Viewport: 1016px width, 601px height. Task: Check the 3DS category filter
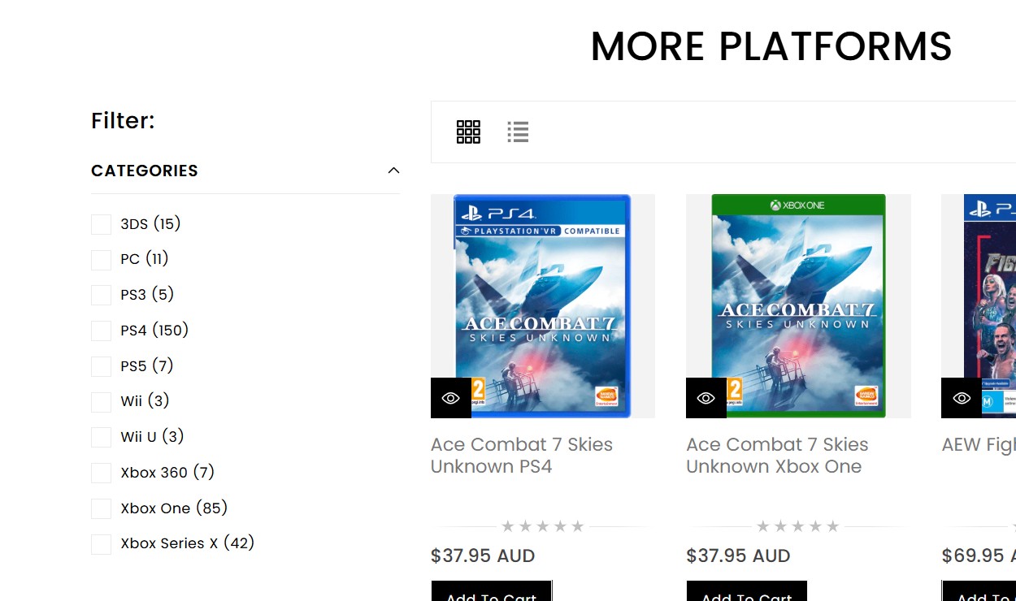101,224
